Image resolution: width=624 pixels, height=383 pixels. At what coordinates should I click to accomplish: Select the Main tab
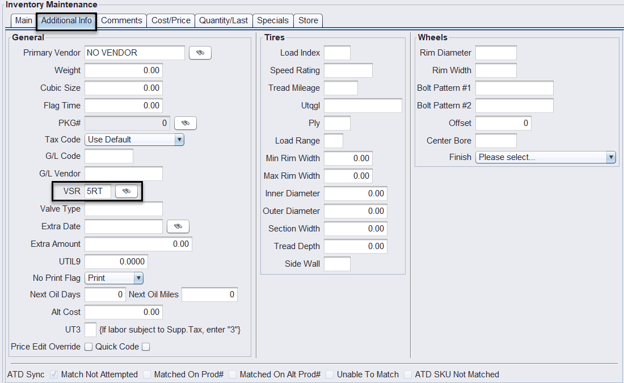[24, 20]
